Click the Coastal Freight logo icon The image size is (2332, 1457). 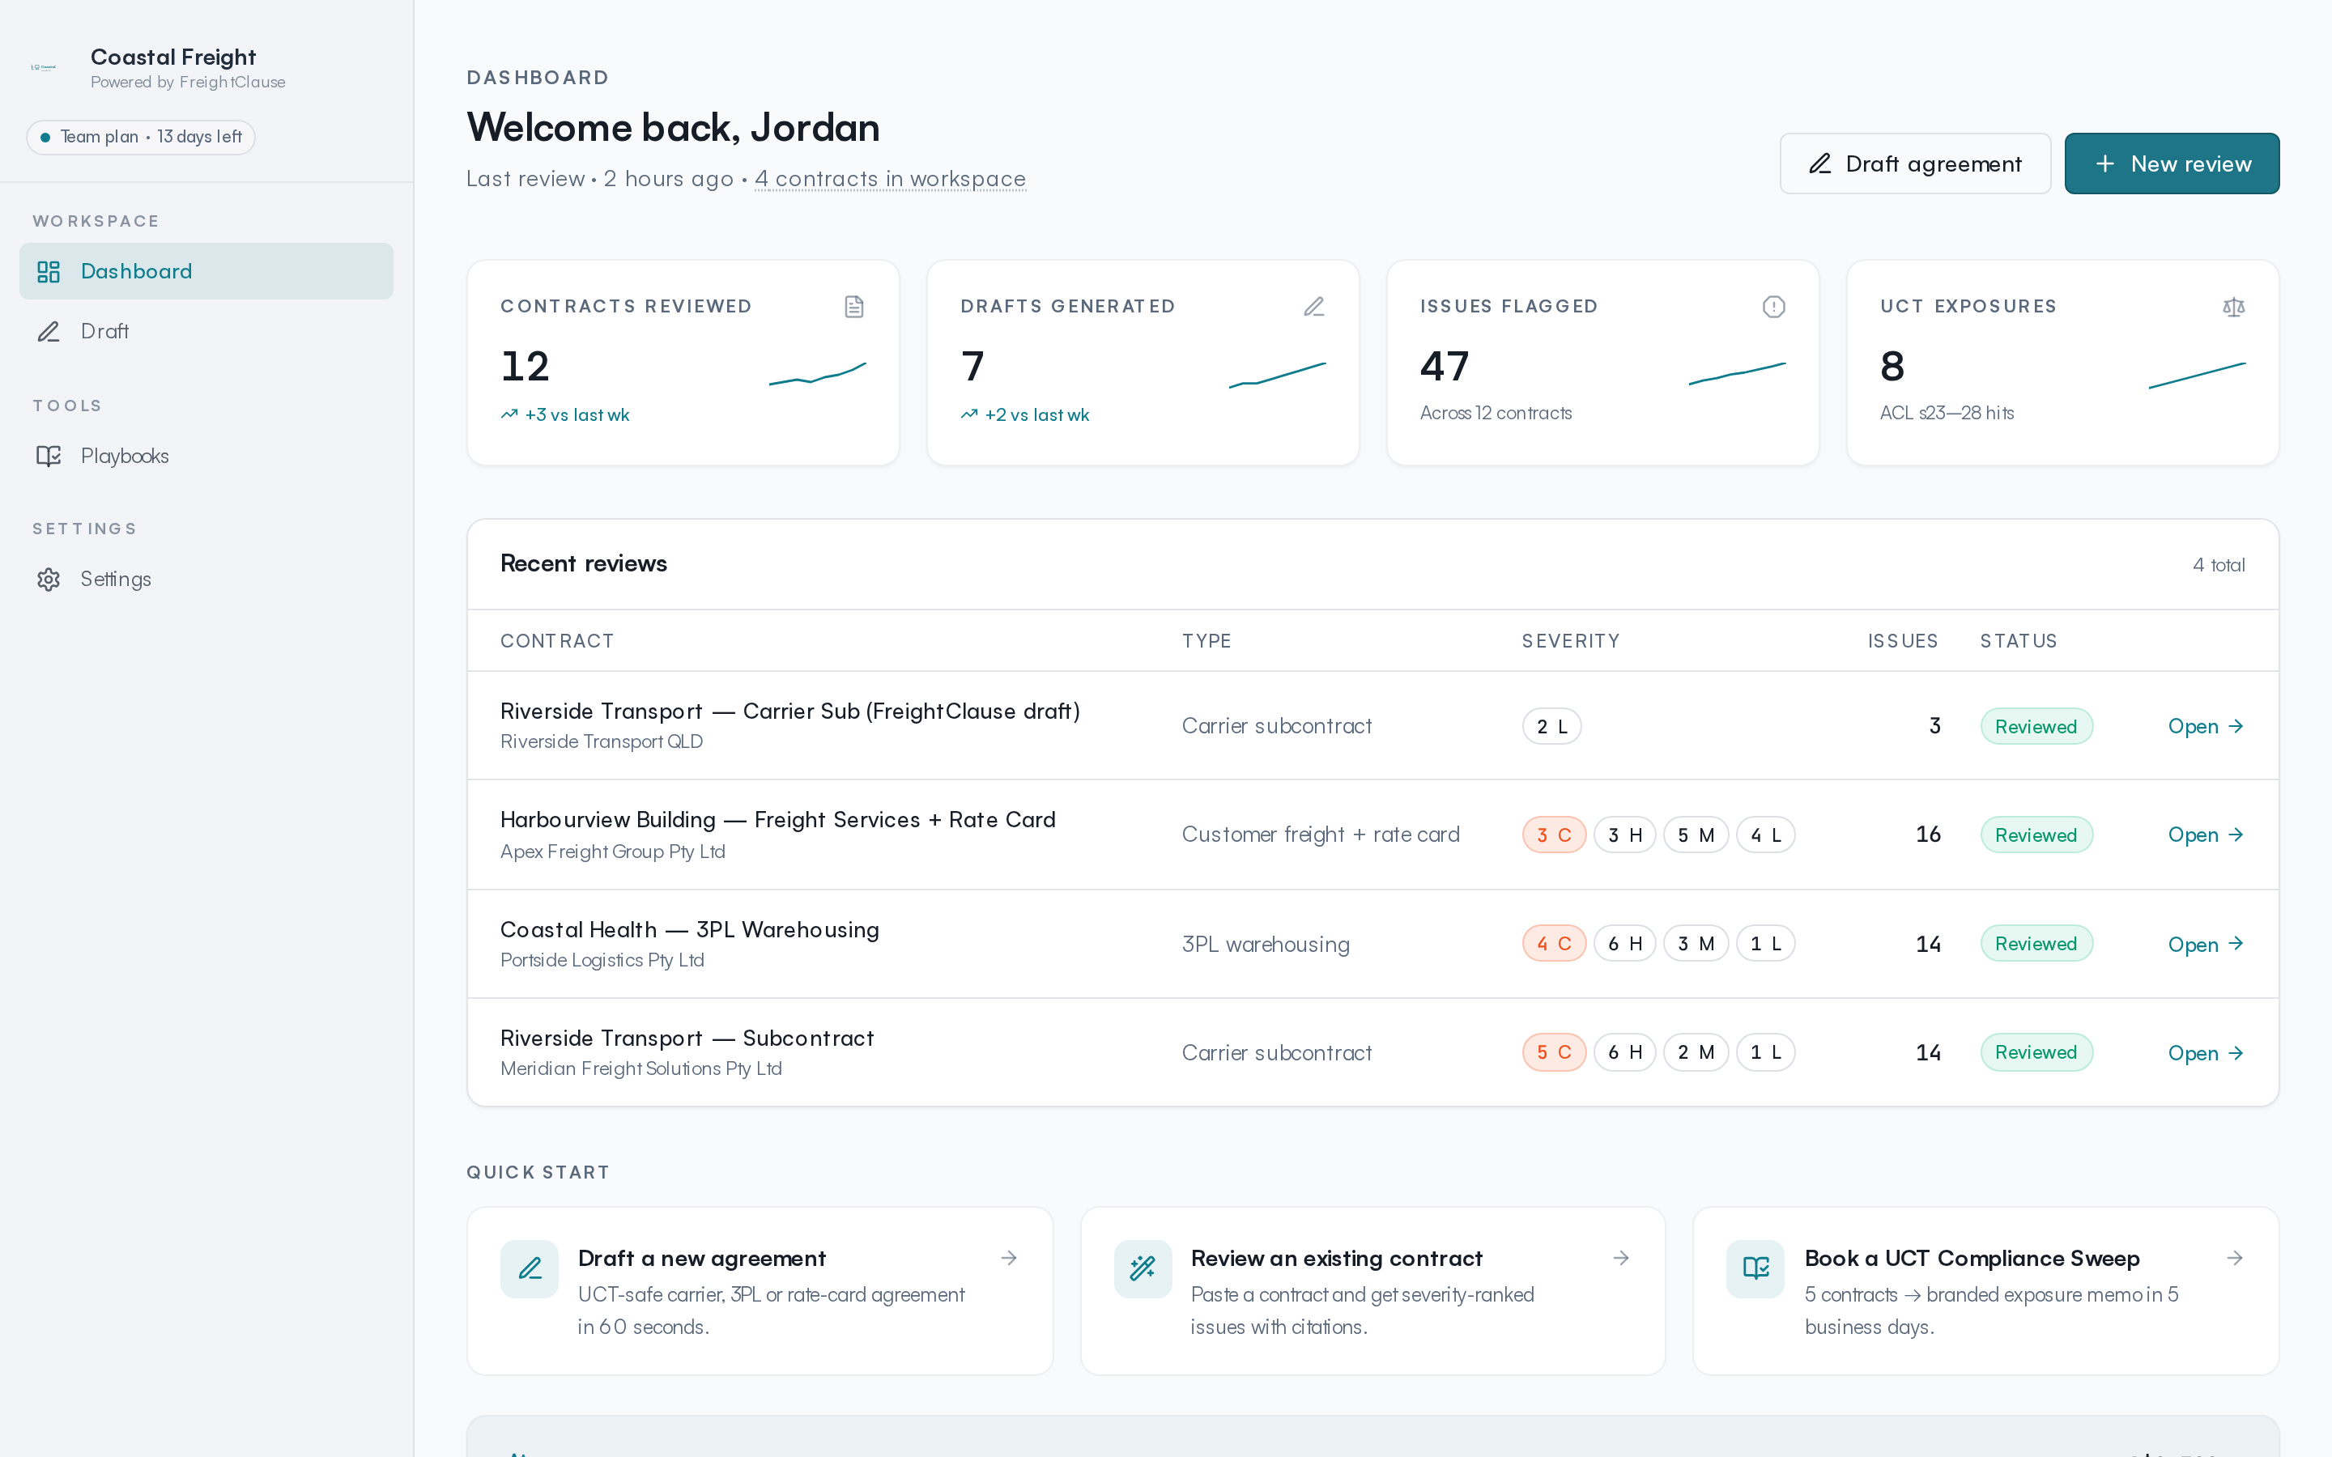(44, 67)
